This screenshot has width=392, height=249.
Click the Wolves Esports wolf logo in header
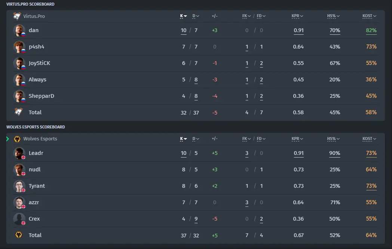[x=17, y=139]
